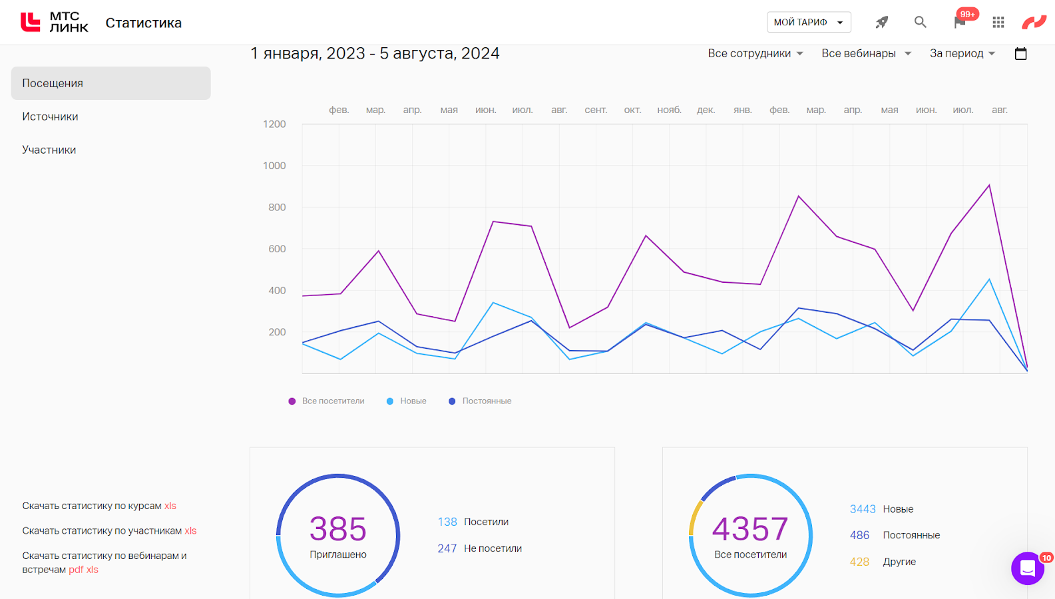Download participant statistics xls link

pyautogui.click(x=190, y=530)
